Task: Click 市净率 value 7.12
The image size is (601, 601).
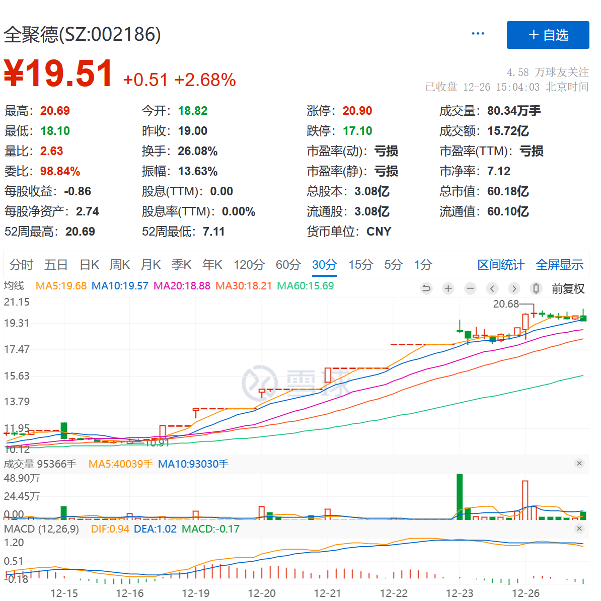Action: pos(499,171)
